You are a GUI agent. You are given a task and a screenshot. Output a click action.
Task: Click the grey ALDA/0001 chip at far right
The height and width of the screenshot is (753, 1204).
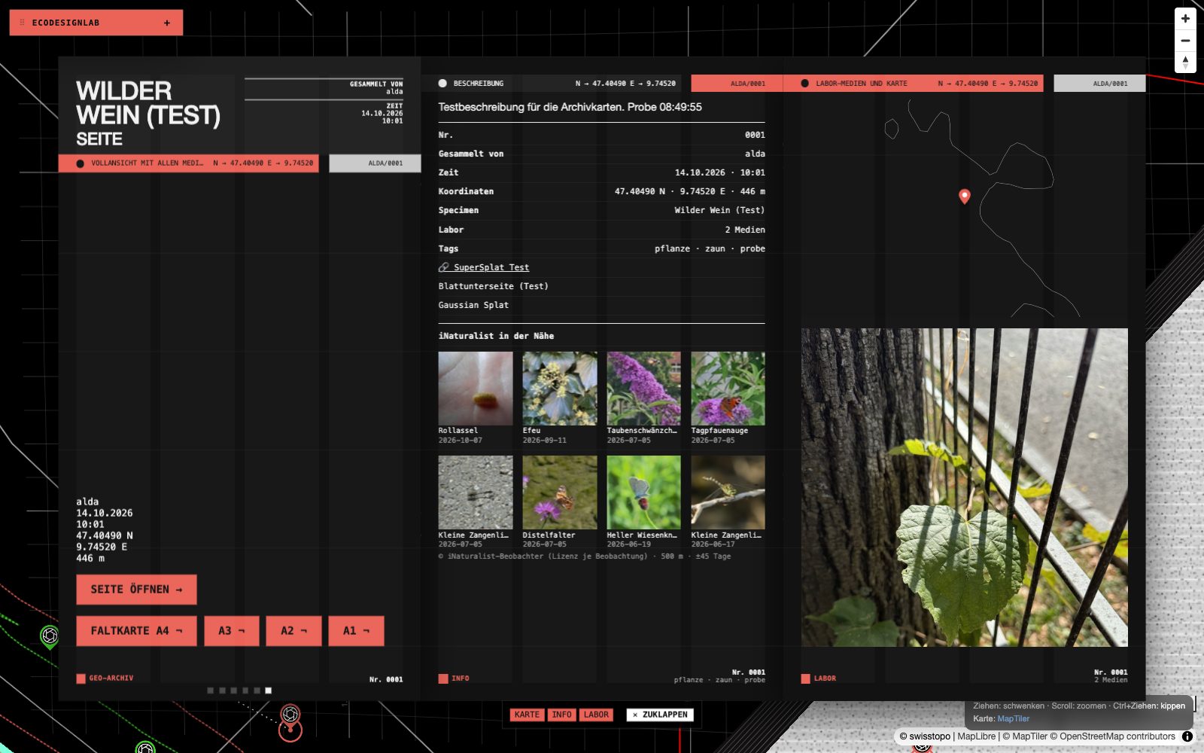[x=1099, y=84]
